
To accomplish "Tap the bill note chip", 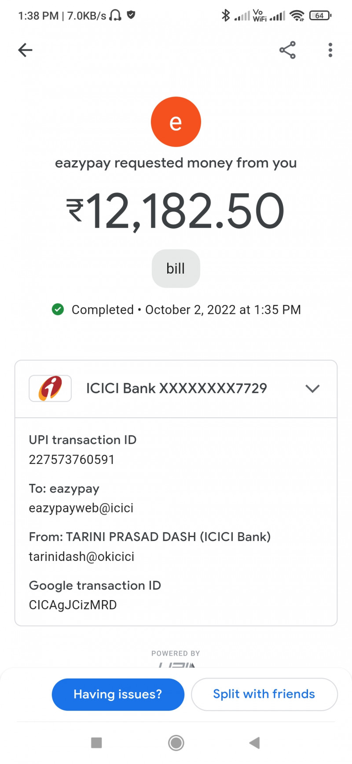I will point(176,269).
